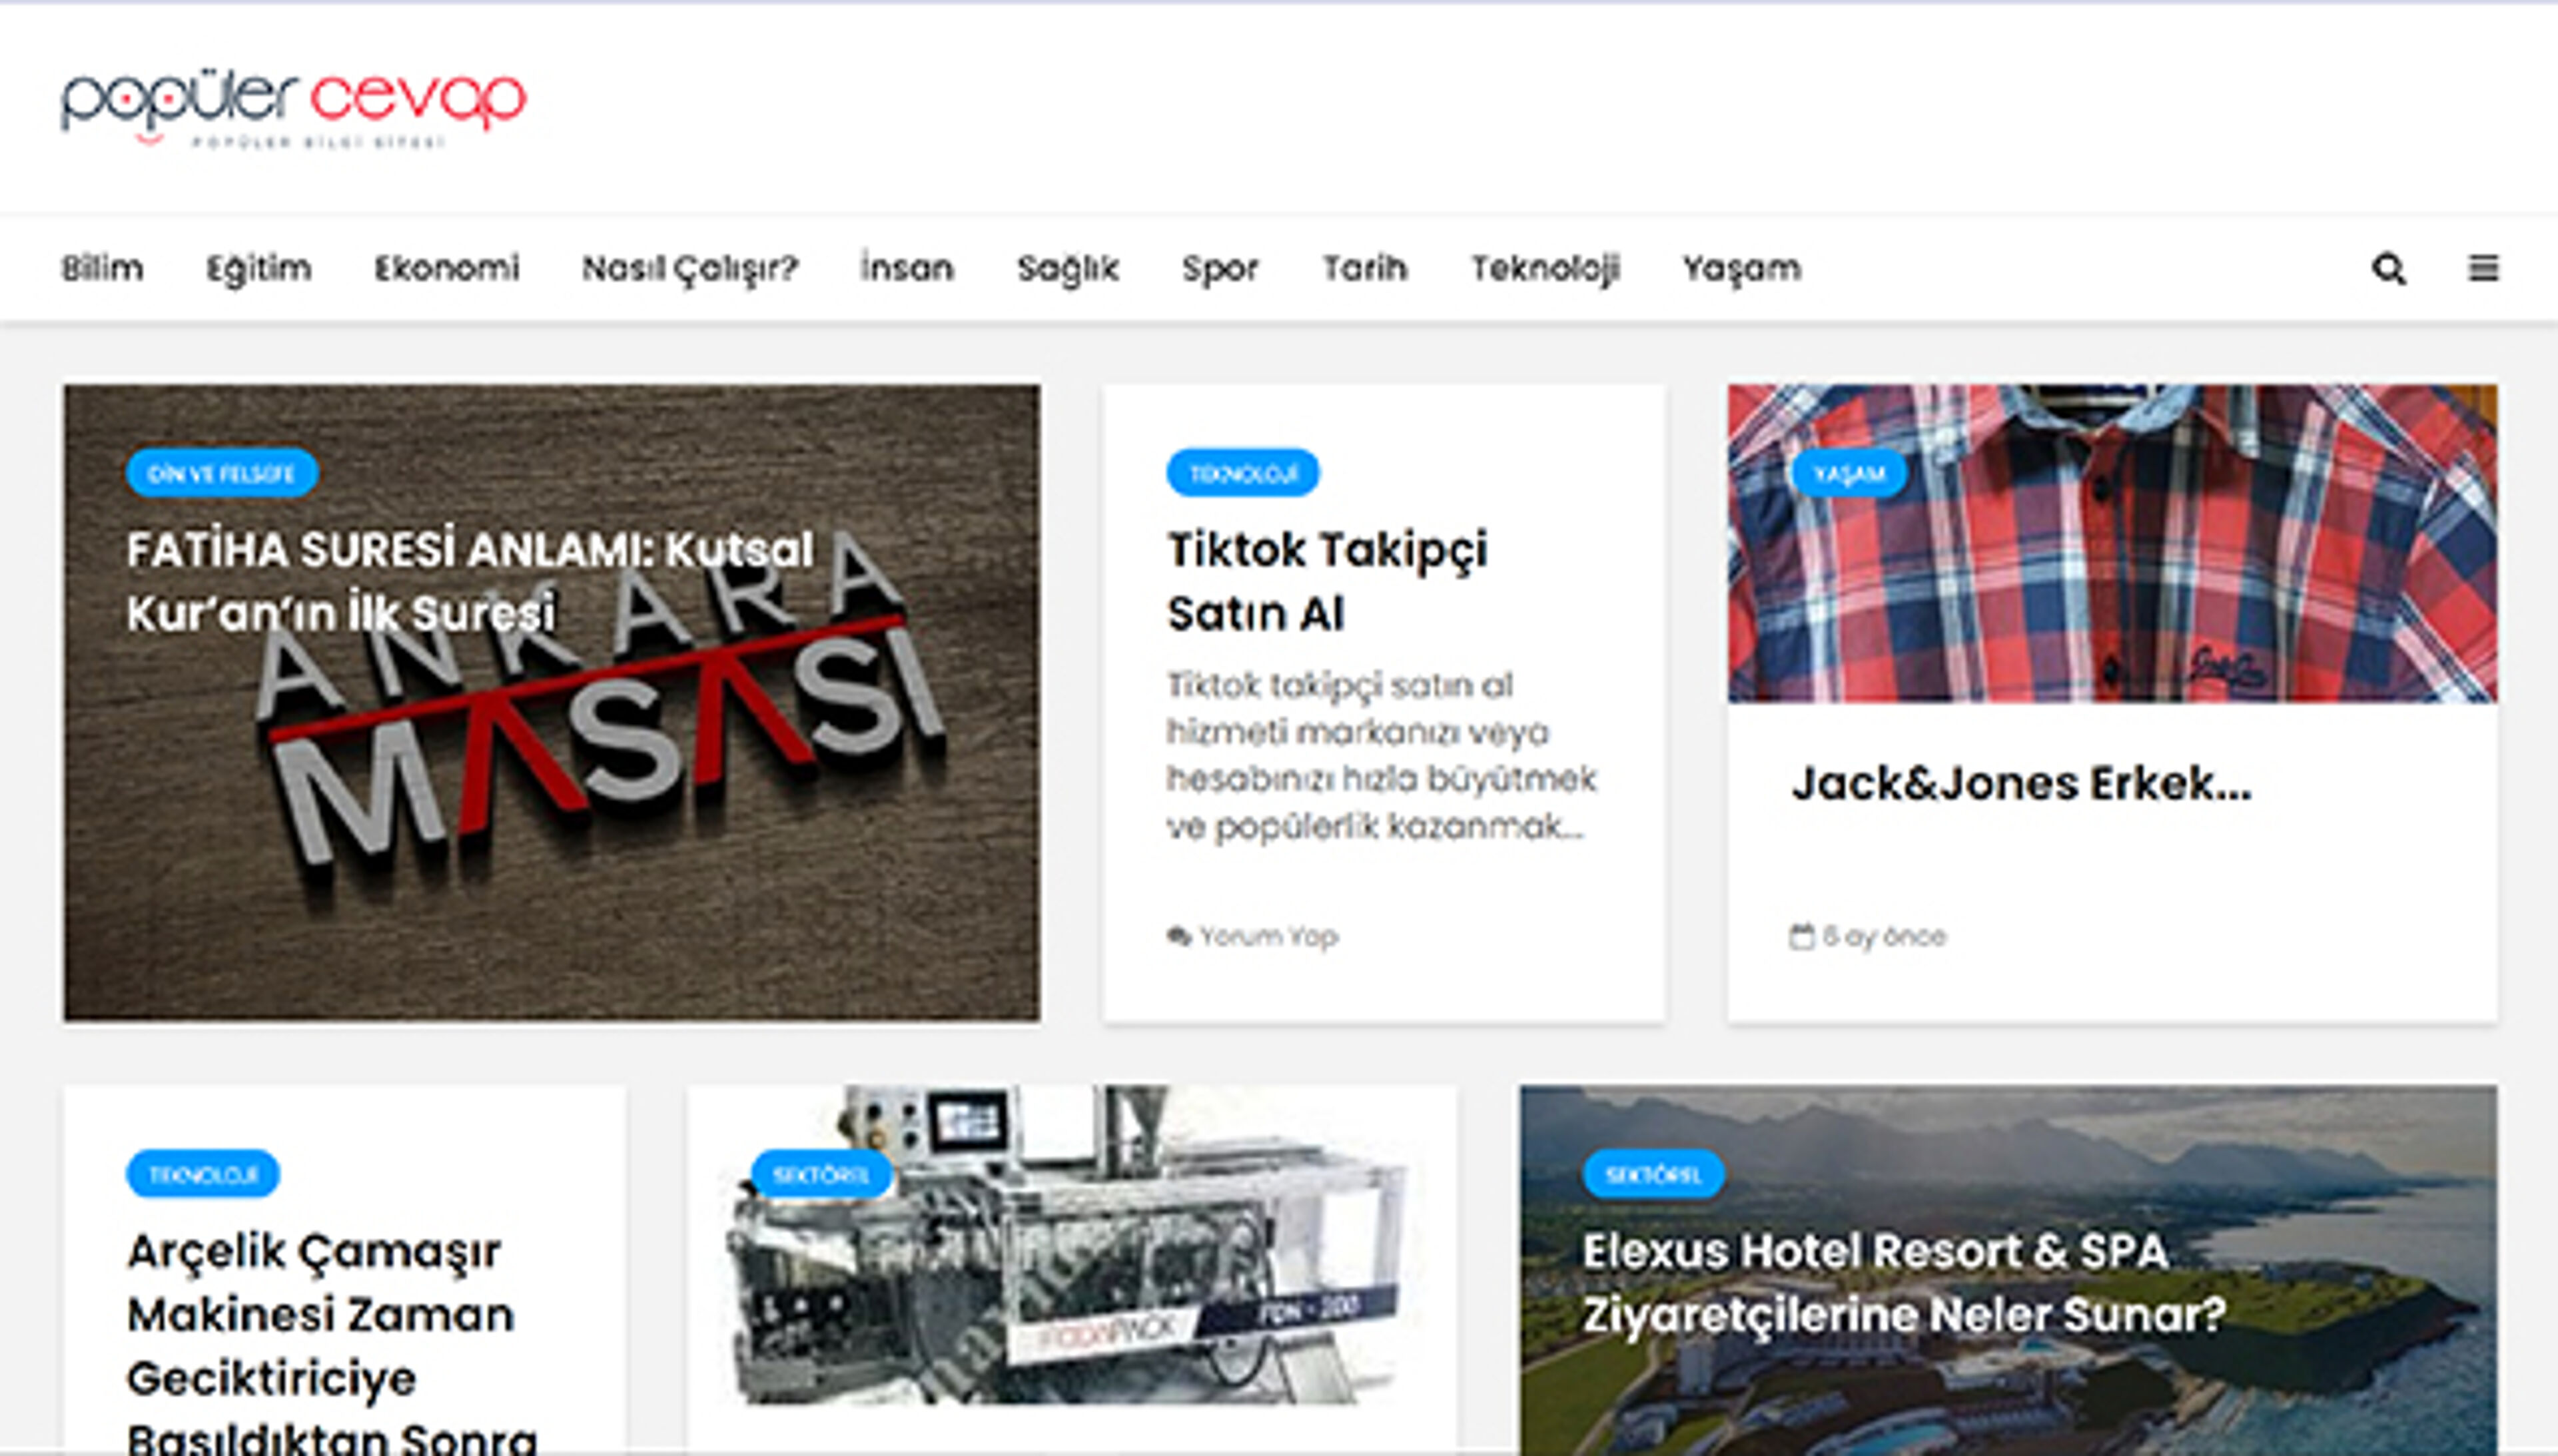Click the Sektörel badge on Elexus Hotel card
Screen dimensions: 2558x1456
click(1653, 1174)
